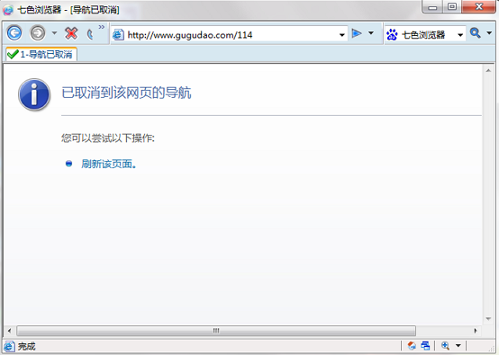This screenshot has width=499, height=355.
Task: Select the tab 1-导航已取消
Action: point(41,54)
